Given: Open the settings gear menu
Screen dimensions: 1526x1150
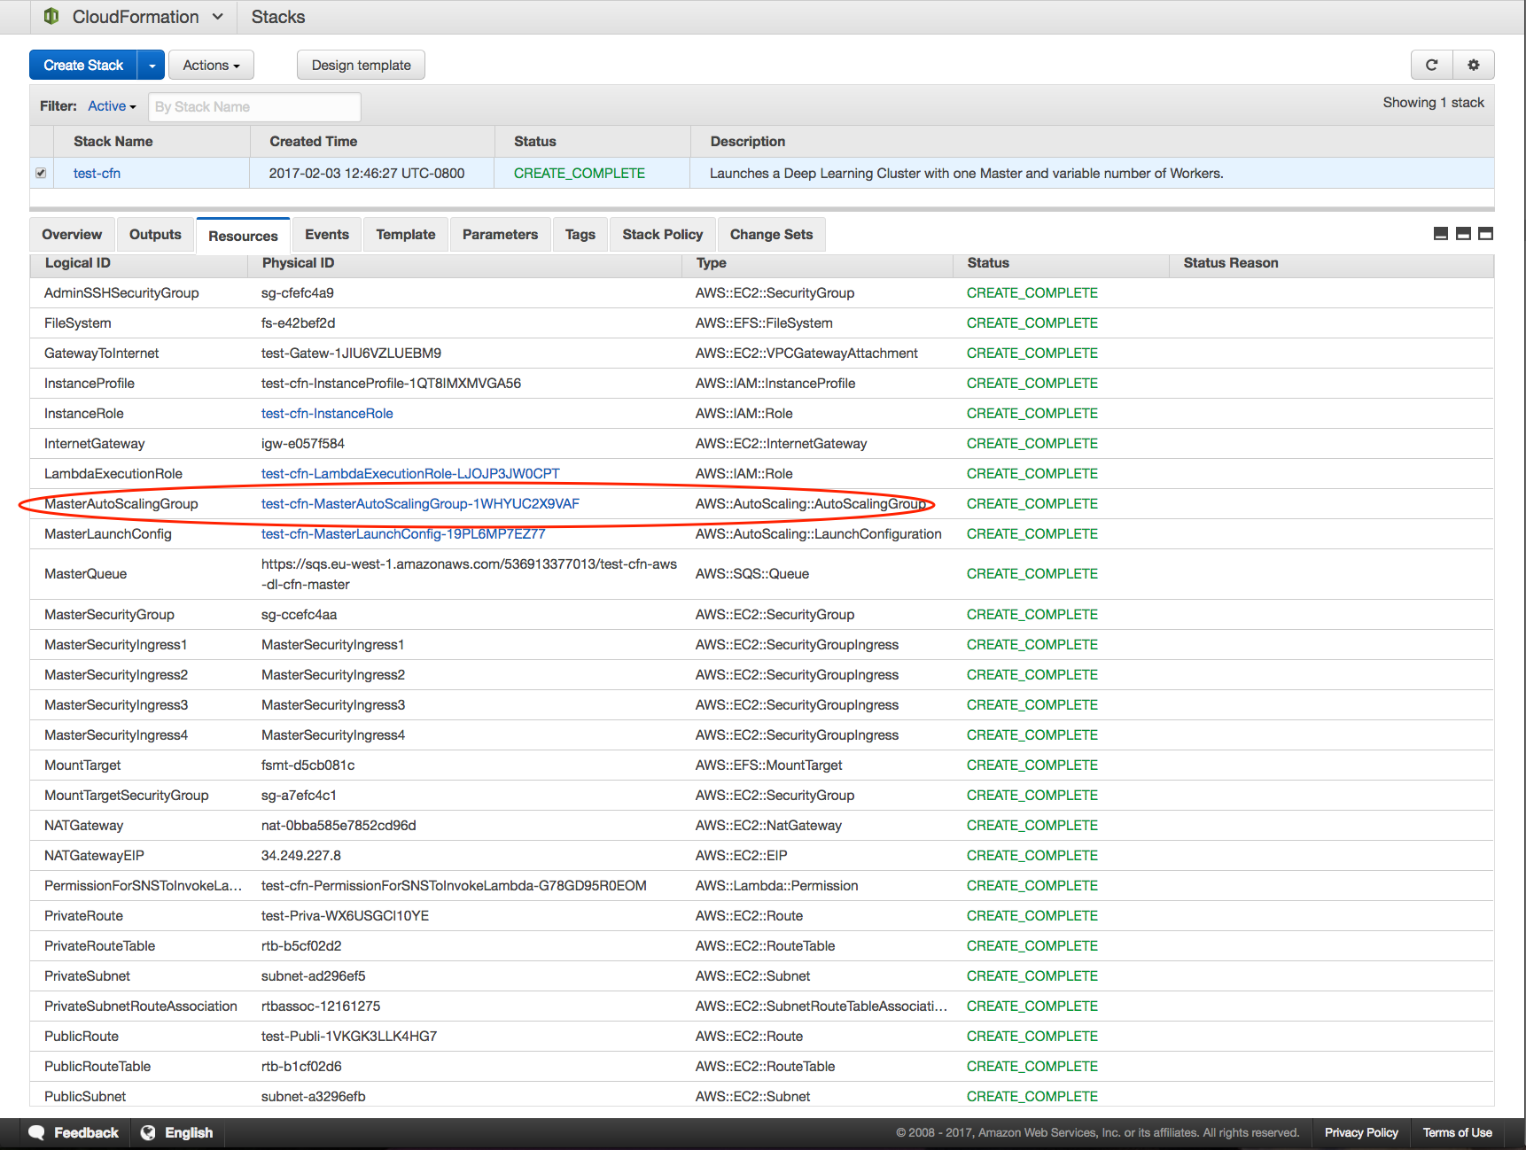Looking at the screenshot, I should coord(1474,65).
